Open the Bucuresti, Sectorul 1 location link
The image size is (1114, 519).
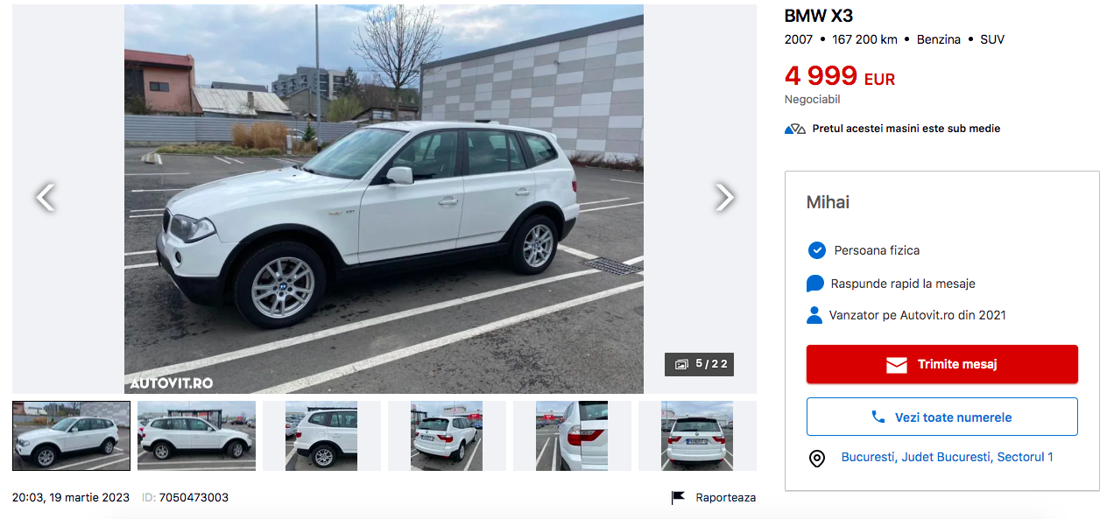pyautogui.click(x=947, y=457)
